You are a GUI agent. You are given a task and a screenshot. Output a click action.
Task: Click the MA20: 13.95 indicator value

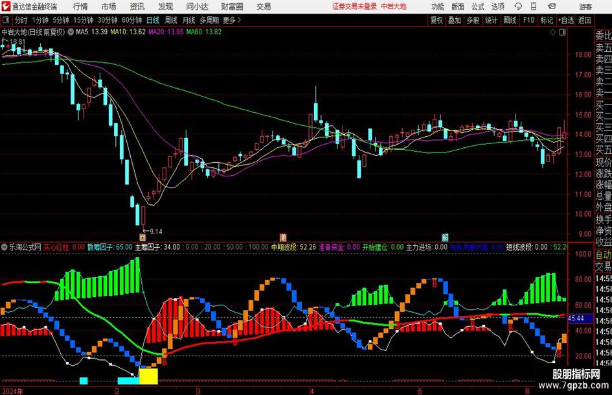tap(166, 32)
